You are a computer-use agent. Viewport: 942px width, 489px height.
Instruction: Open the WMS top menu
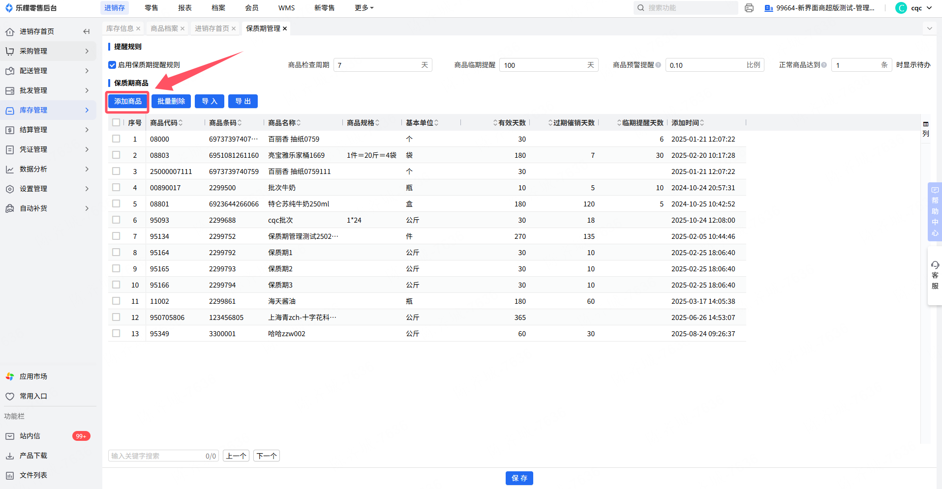point(286,8)
